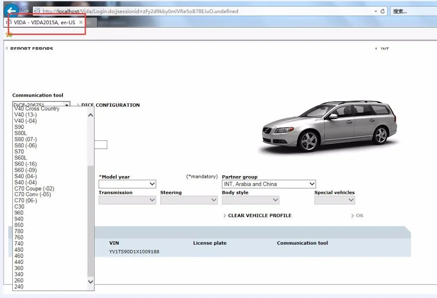
Task: Select V40 Cross Country from model list
Action: (37, 108)
